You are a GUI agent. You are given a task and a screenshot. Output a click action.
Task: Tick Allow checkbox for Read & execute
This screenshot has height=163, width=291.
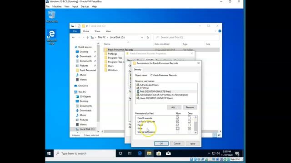click(178, 118)
